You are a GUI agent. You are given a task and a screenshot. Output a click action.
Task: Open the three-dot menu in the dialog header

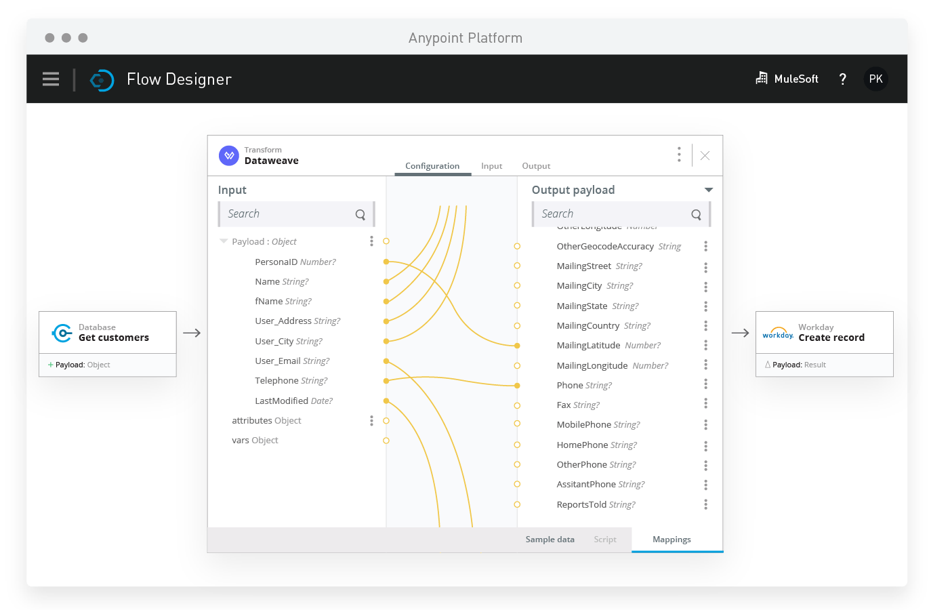[679, 155]
